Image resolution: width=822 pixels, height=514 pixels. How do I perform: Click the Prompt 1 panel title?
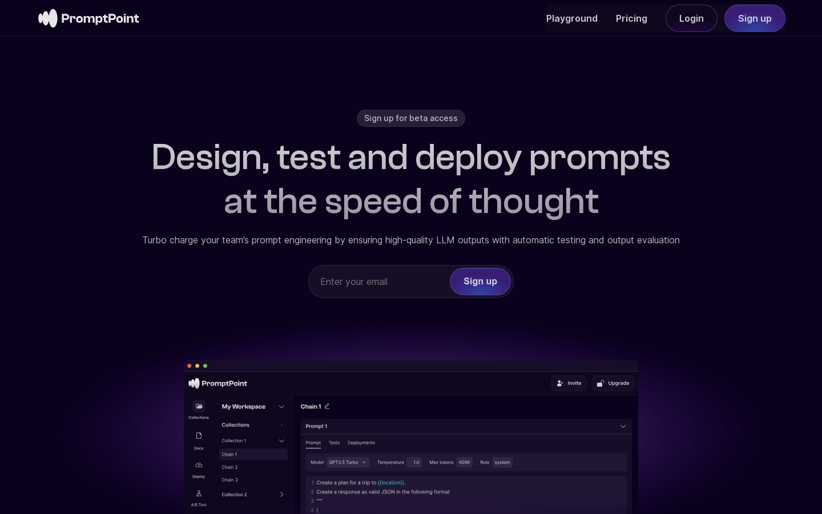pos(316,427)
